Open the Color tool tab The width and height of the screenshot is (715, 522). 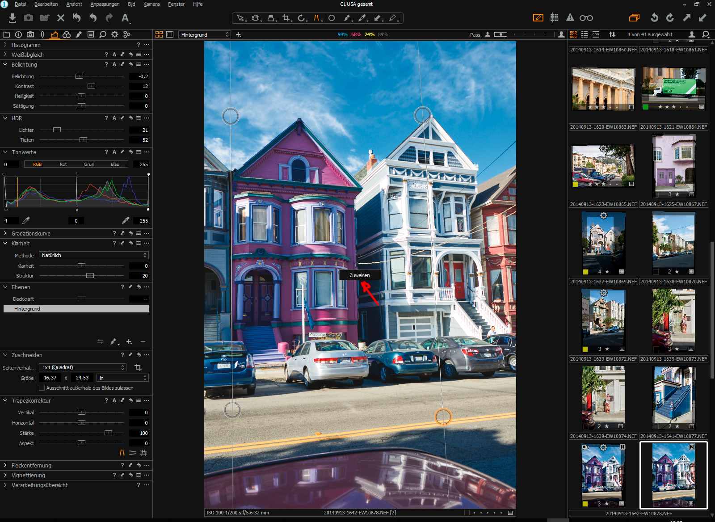pos(67,34)
